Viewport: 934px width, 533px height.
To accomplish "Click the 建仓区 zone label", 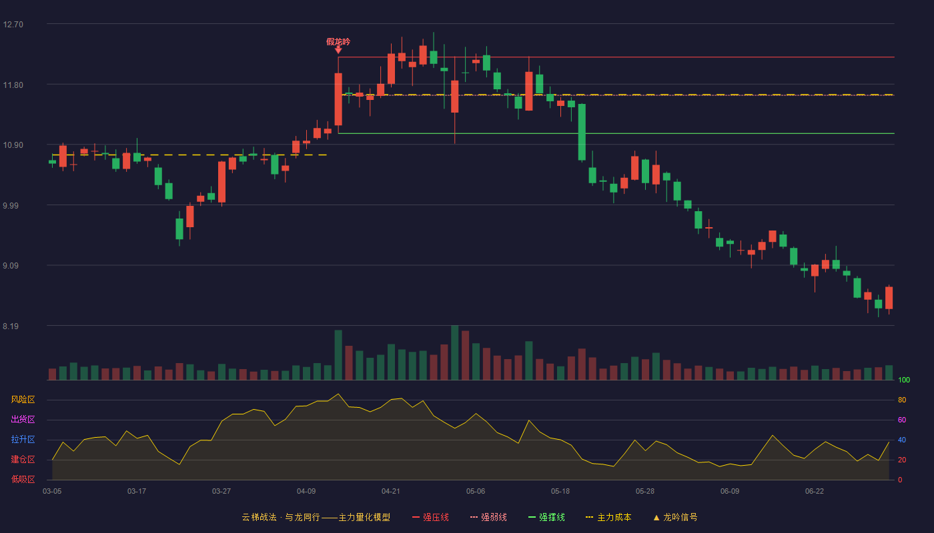I will pyautogui.click(x=23, y=460).
